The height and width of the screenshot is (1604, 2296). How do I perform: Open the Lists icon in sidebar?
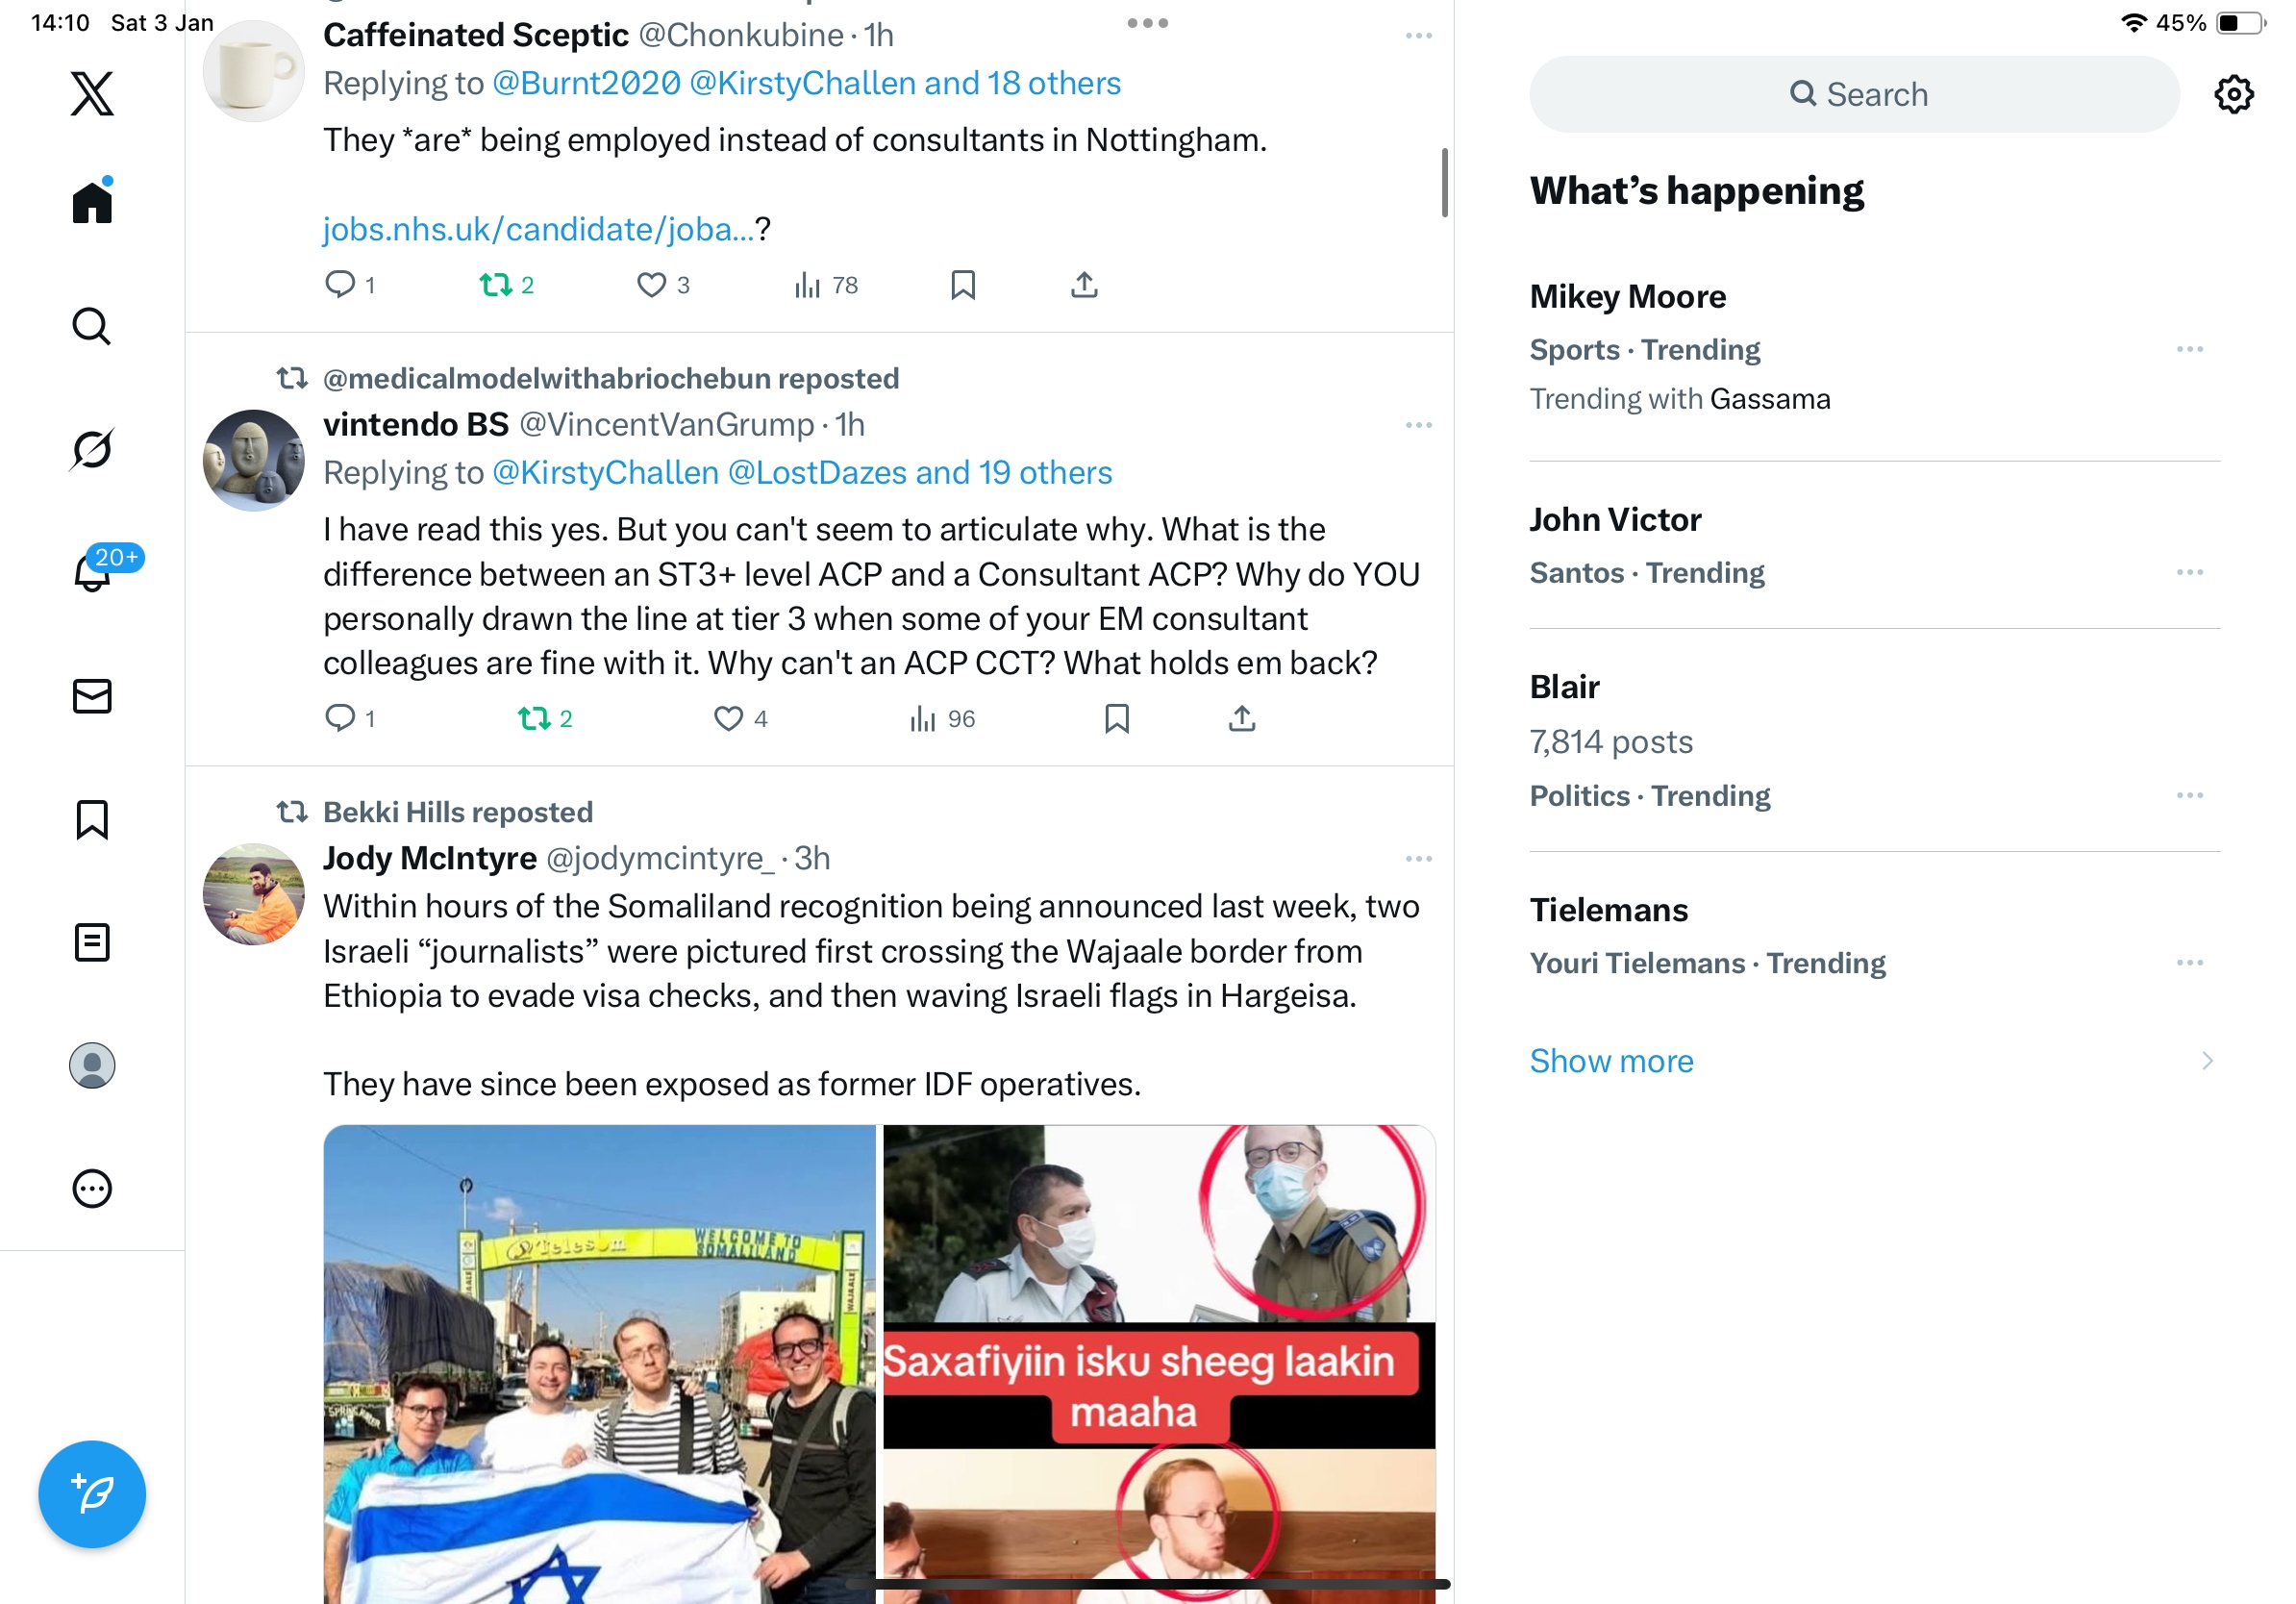(92, 942)
